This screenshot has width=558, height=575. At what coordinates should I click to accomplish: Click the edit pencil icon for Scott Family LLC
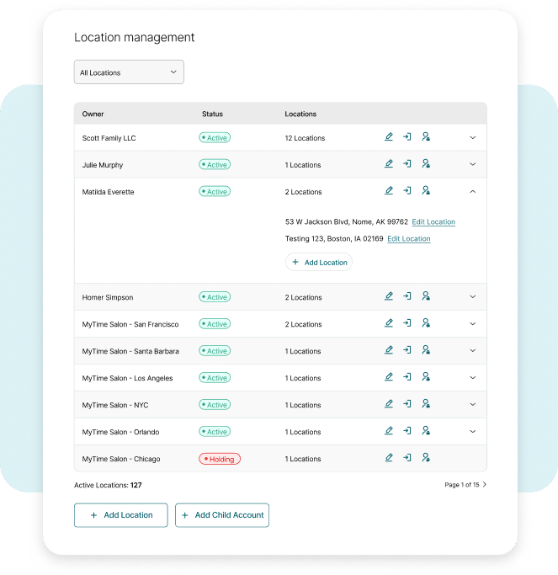389,137
